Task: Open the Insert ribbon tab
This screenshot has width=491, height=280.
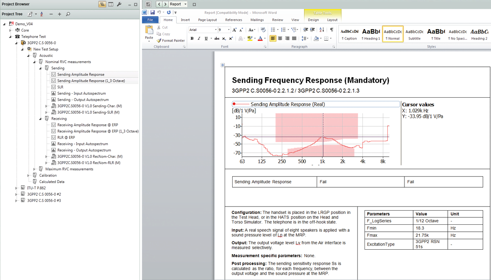Action: click(x=185, y=20)
